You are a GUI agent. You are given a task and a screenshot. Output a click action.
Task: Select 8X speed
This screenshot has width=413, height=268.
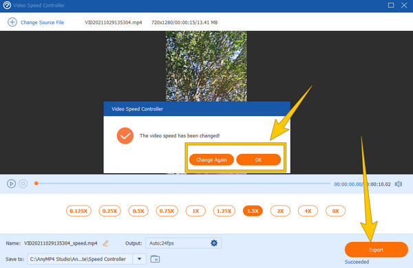point(335,211)
